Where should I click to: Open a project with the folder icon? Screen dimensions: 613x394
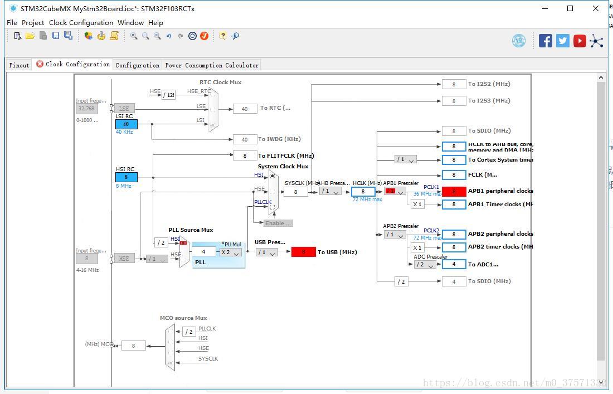30,36
